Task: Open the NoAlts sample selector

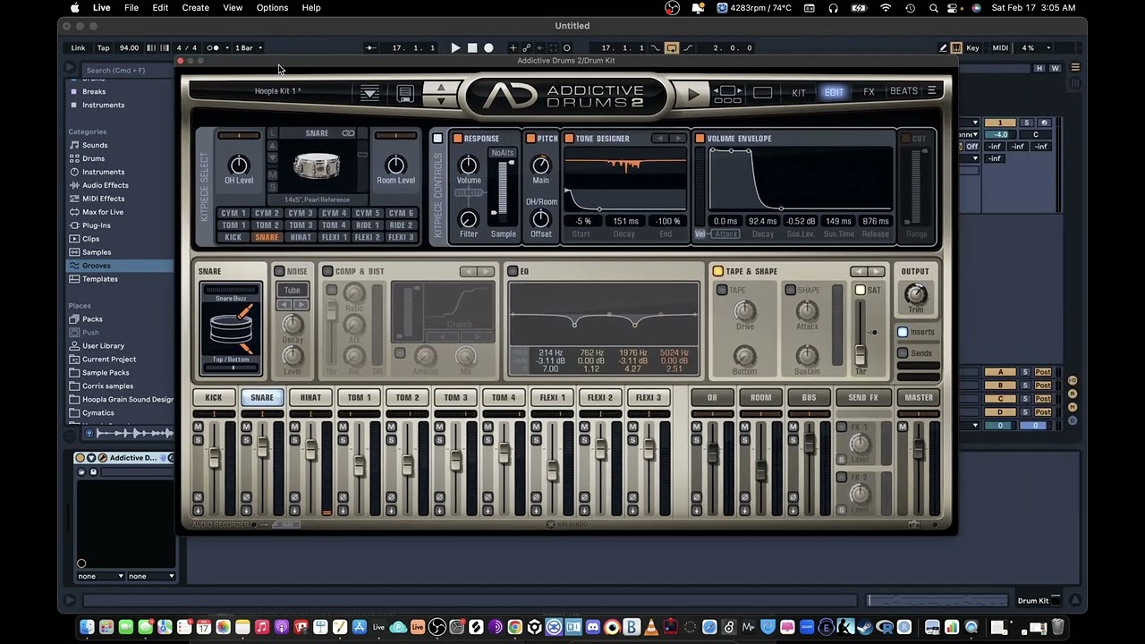Action: [x=503, y=153]
